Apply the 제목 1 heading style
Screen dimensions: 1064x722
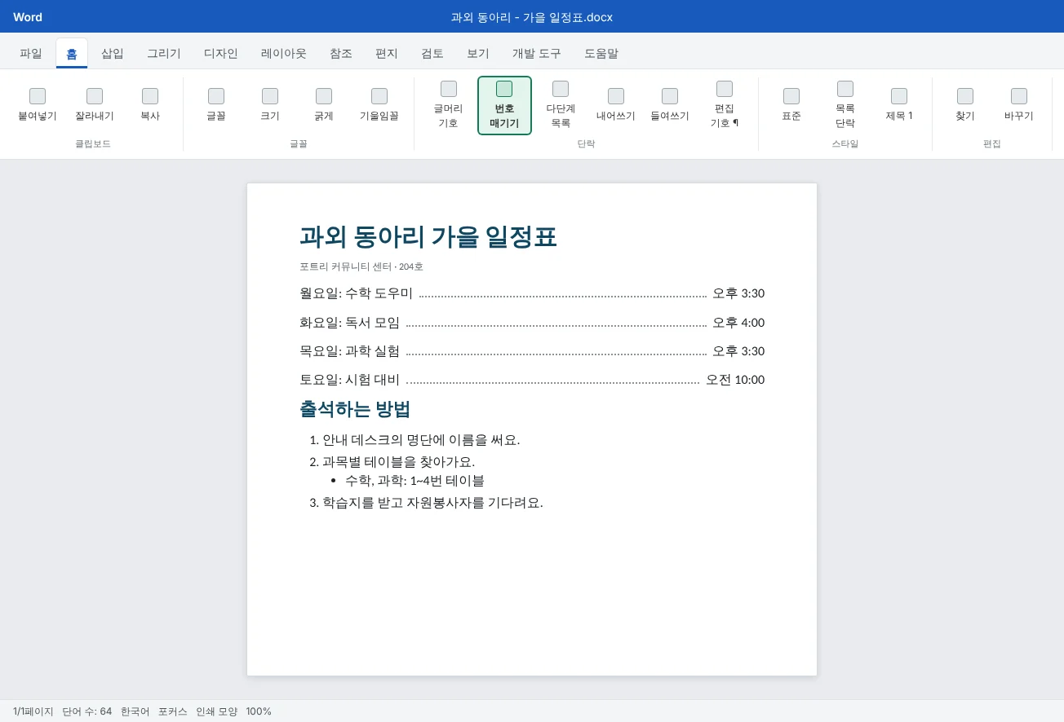point(899,105)
